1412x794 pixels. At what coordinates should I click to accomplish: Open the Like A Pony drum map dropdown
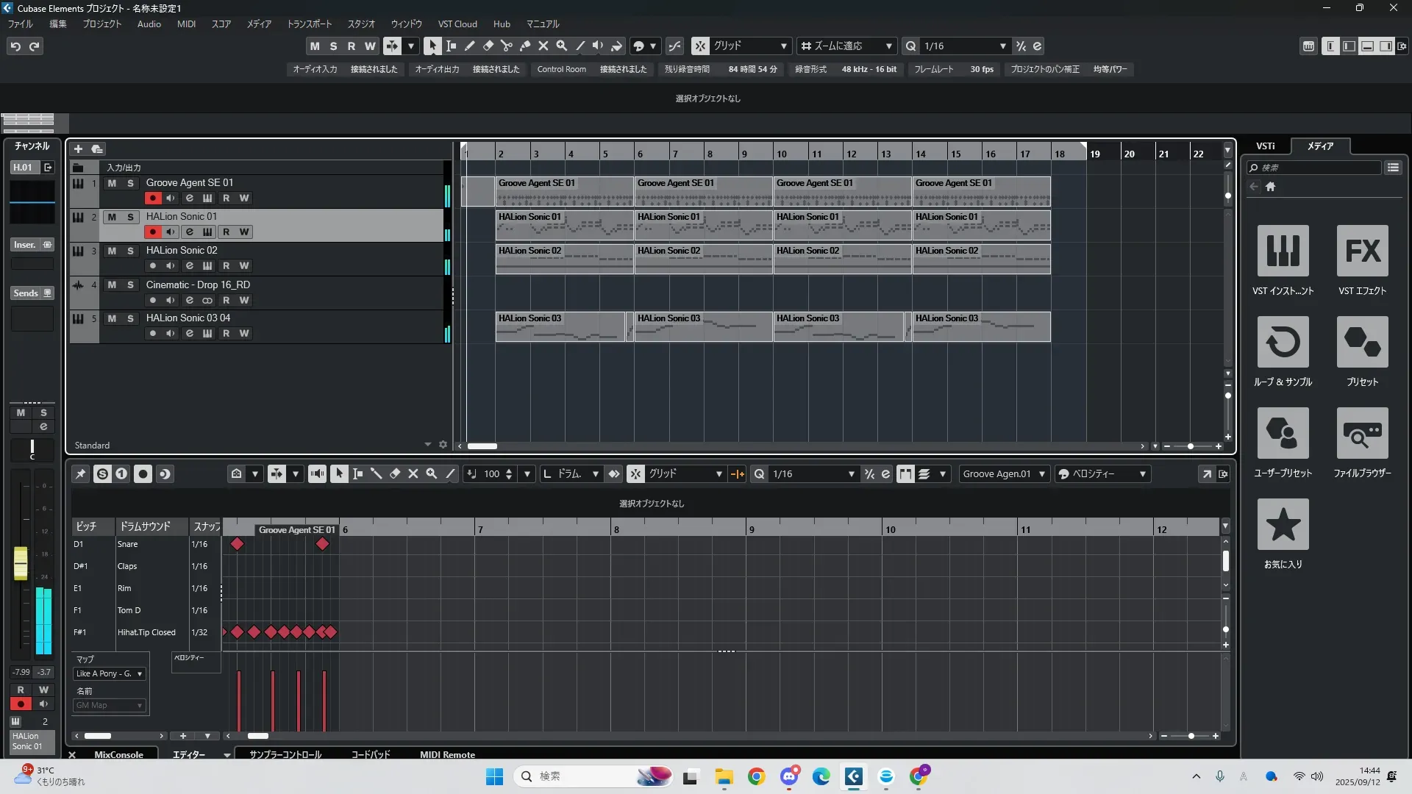110,673
